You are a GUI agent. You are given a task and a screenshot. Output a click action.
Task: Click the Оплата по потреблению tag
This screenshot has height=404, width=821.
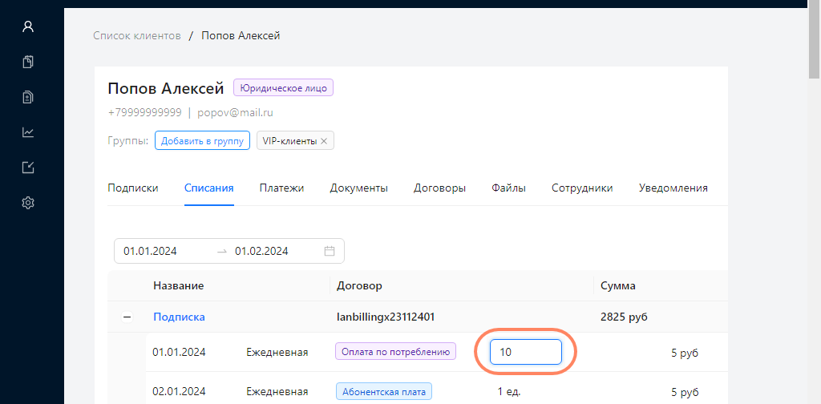tap(396, 352)
